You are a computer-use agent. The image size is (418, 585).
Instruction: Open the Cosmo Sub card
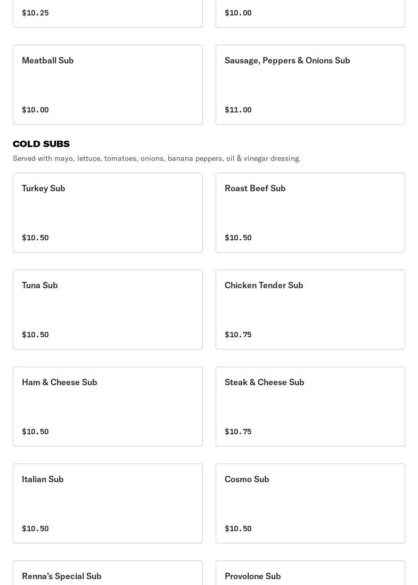310,503
